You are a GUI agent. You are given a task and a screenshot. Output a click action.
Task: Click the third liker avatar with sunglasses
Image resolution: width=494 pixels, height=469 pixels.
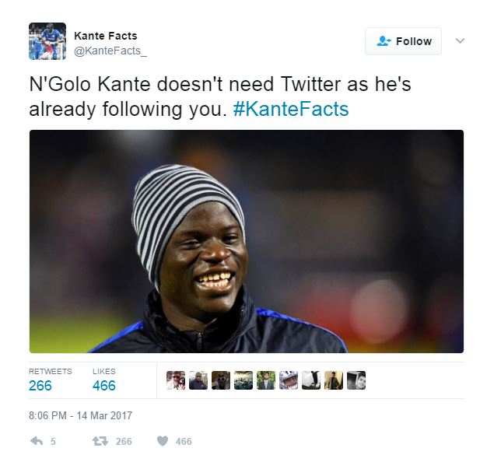pos(221,380)
